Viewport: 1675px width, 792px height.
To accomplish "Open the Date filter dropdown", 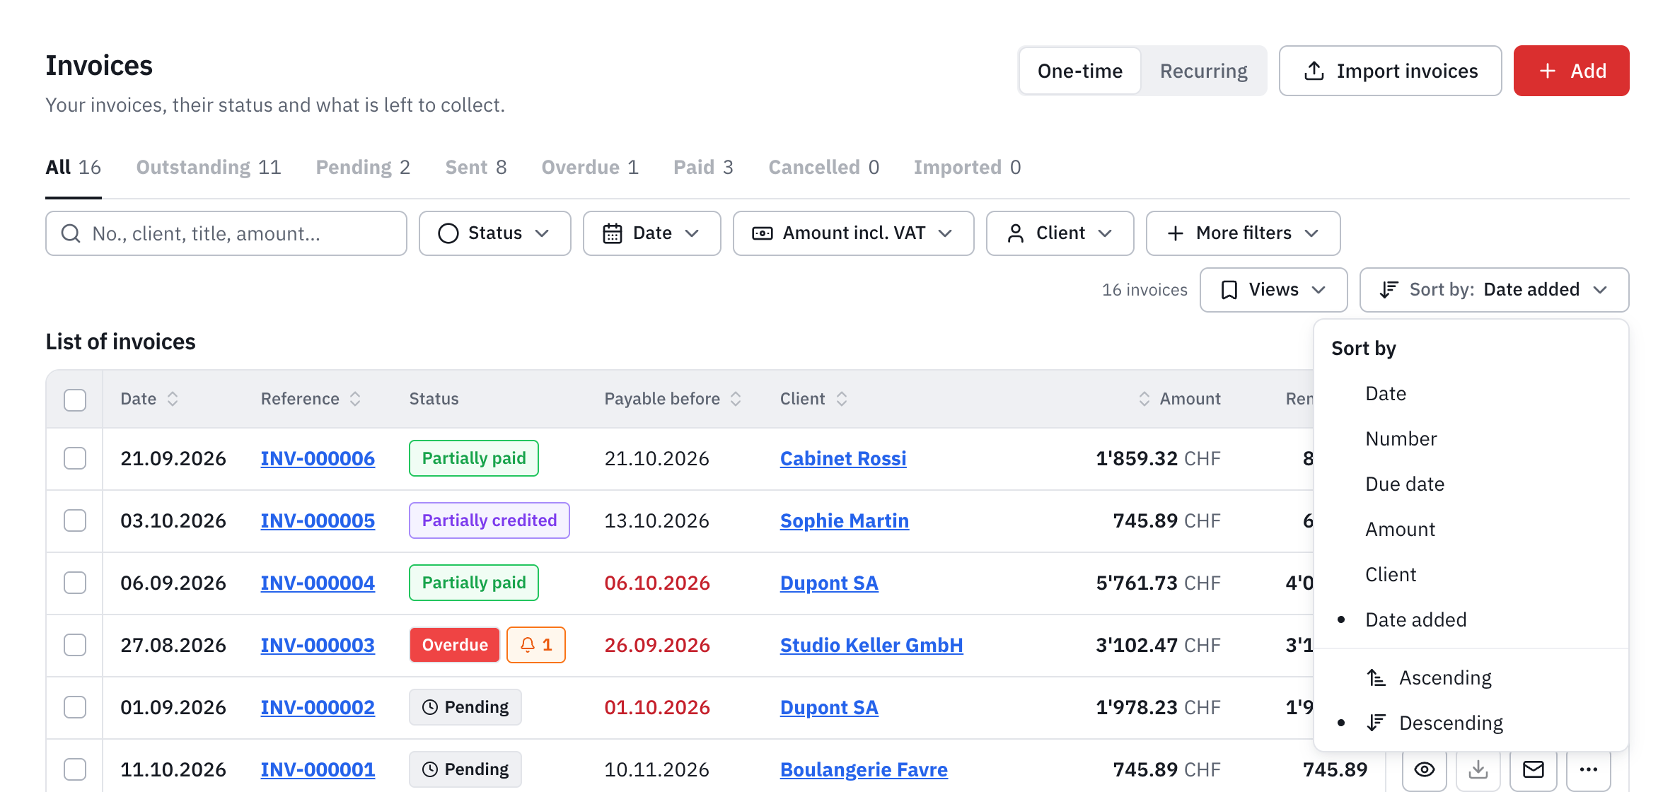I will point(651,233).
